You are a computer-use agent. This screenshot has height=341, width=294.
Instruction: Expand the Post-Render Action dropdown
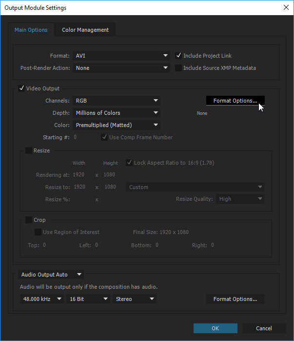click(121, 68)
